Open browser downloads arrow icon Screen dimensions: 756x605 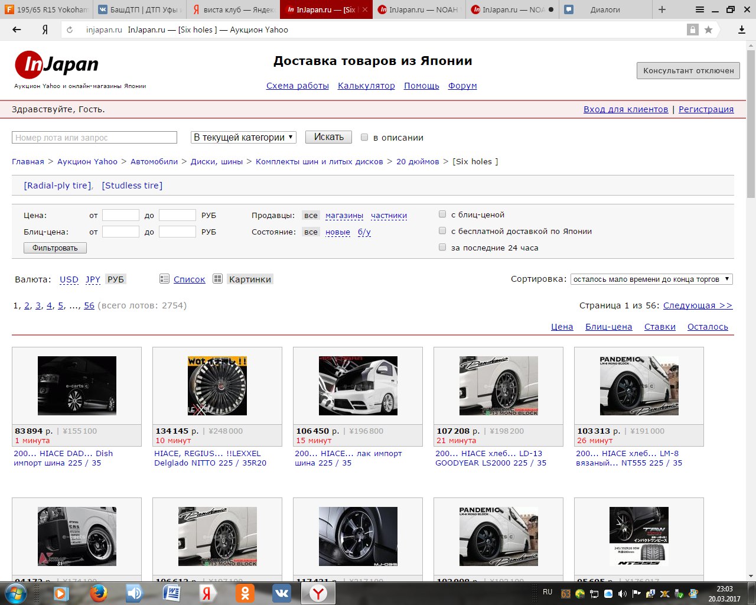tap(741, 30)
